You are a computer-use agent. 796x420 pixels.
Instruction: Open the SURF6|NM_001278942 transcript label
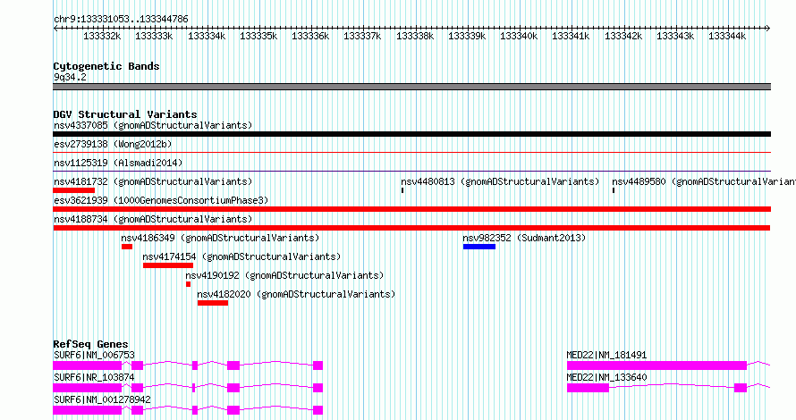pyautogui.click(x=102, y=399)
